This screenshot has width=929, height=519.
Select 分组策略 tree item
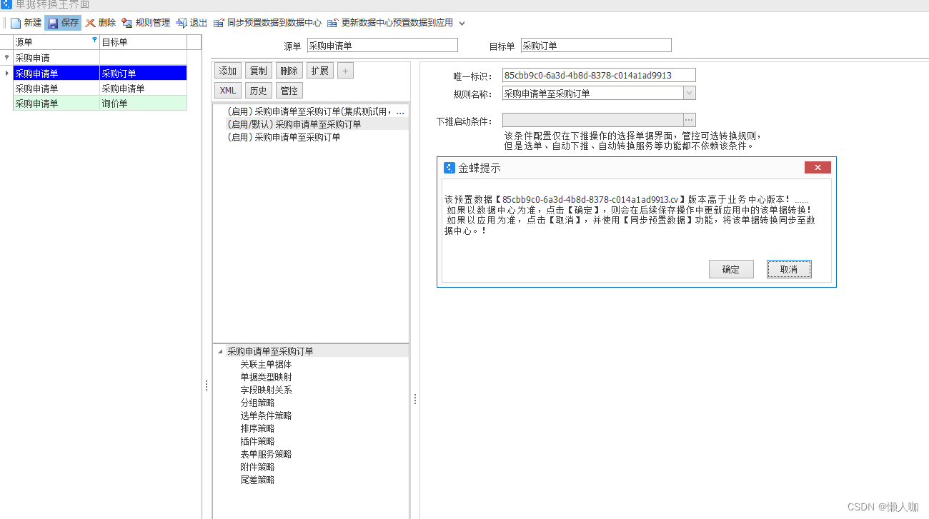pyautogui.click(x=257, y=403)
